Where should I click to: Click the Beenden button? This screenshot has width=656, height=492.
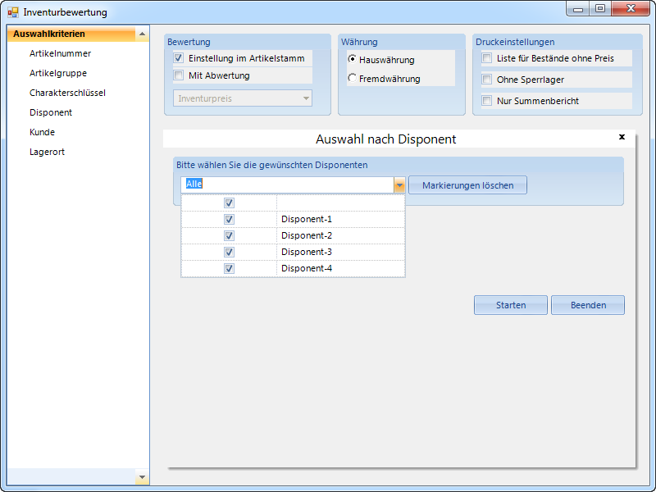pos(587,305)
